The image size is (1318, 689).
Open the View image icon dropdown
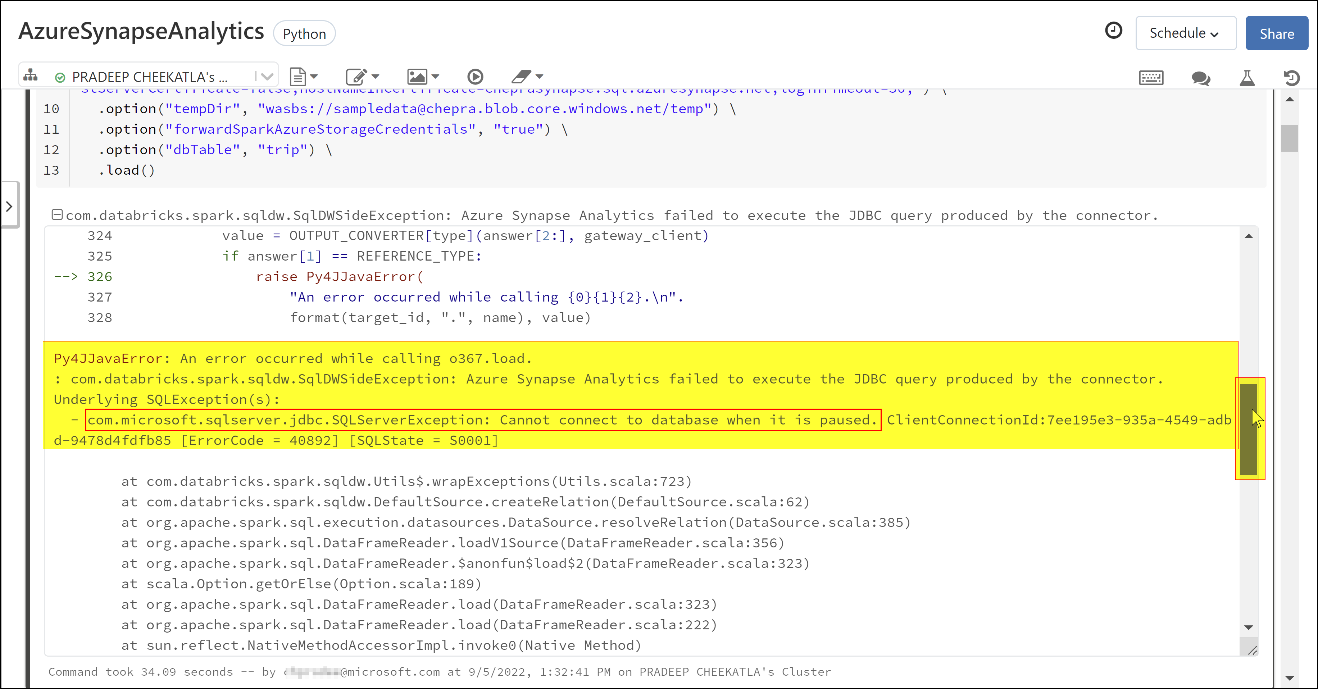point(423,77)
